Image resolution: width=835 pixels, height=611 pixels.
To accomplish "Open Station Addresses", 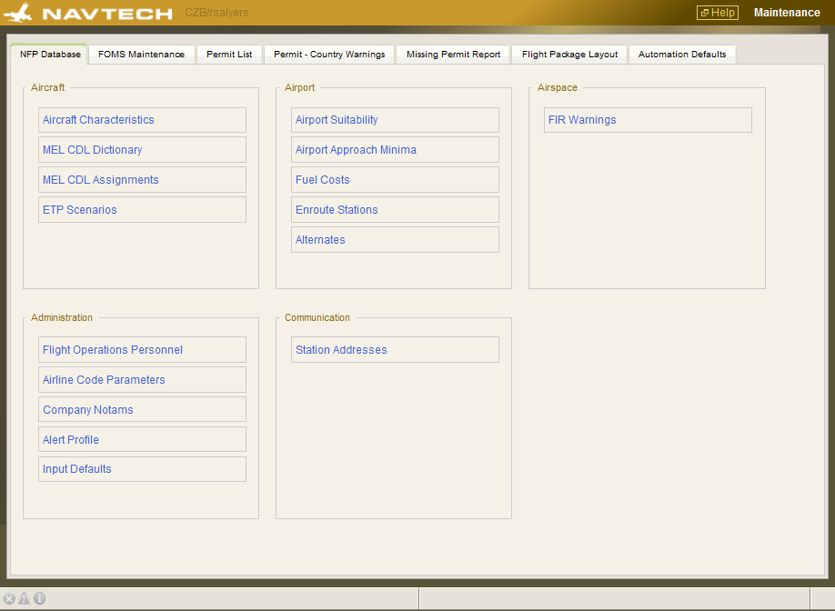I will click(395, 350).
